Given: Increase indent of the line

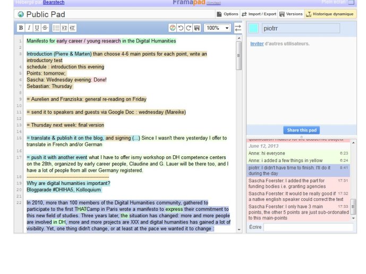Looking at the screenshot, I should click(64, 28).
